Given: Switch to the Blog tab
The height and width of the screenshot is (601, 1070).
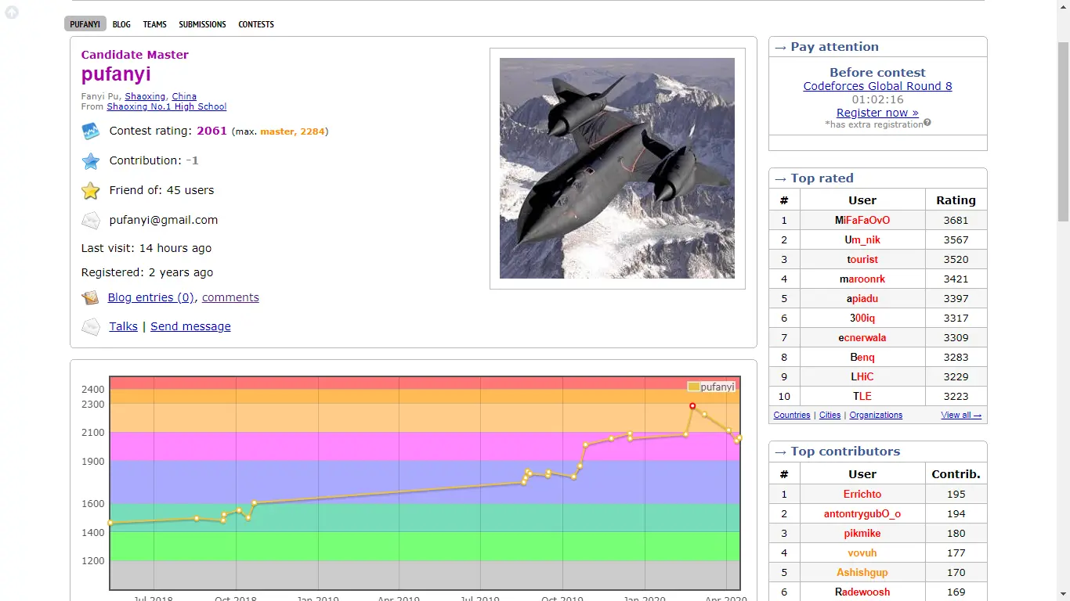Looking at the screenshot, I should click(121, 24).
